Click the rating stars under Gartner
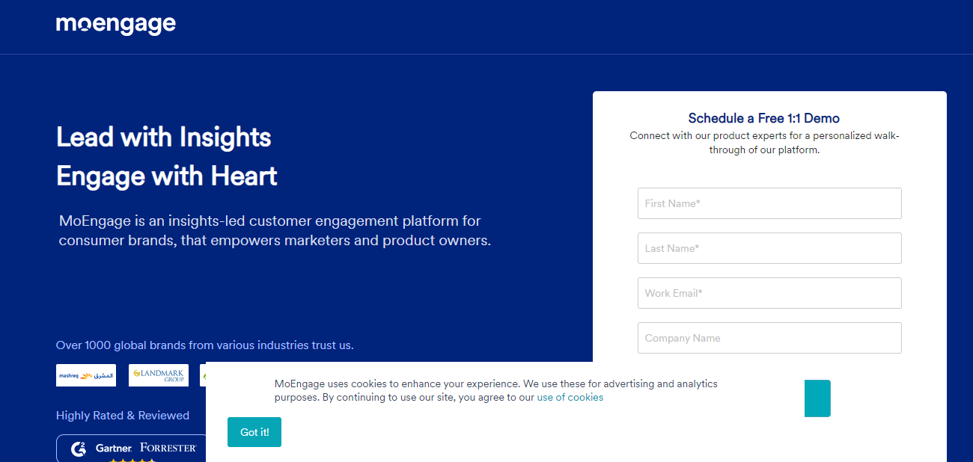Image resolution: width=973 pixels, height=462 pixels. point(133,460)
